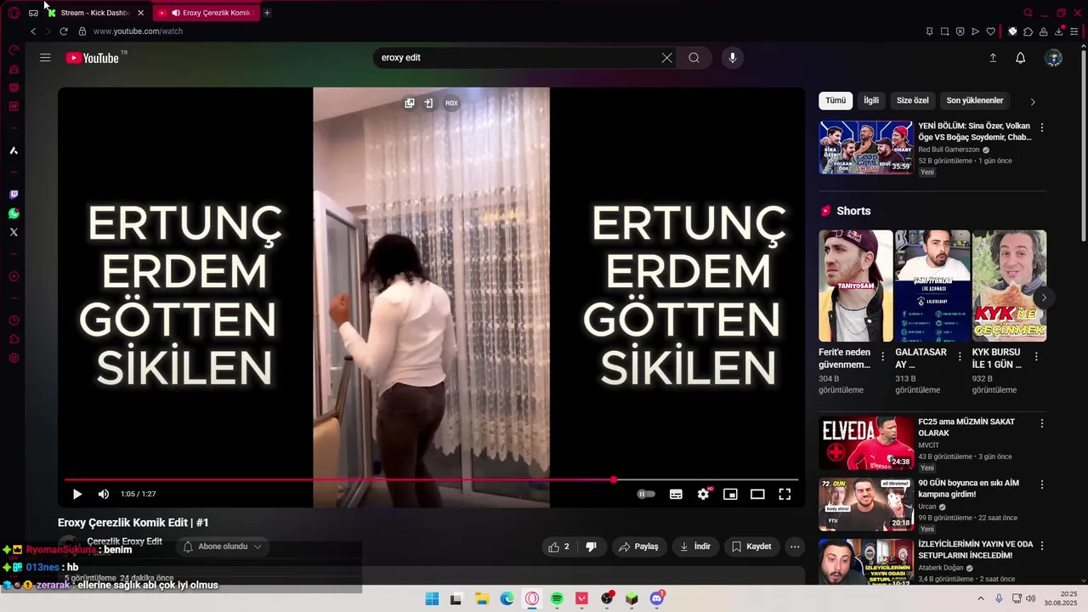Enter full screen video mode

[785, 494]
